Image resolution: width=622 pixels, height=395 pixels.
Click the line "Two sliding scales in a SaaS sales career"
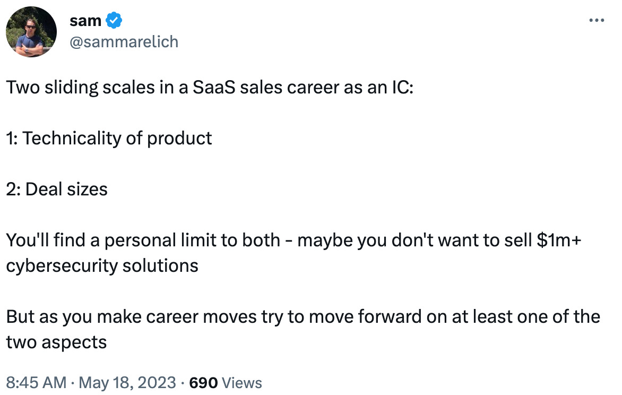[x=210, y=88]
